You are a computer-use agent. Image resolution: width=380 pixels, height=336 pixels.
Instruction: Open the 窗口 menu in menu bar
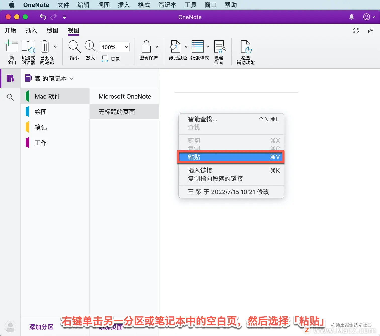211,5
